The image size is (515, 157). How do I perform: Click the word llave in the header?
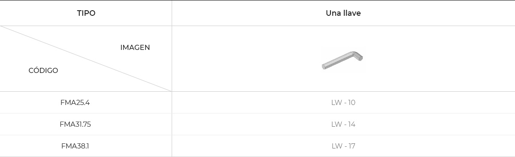click(351, 13)
